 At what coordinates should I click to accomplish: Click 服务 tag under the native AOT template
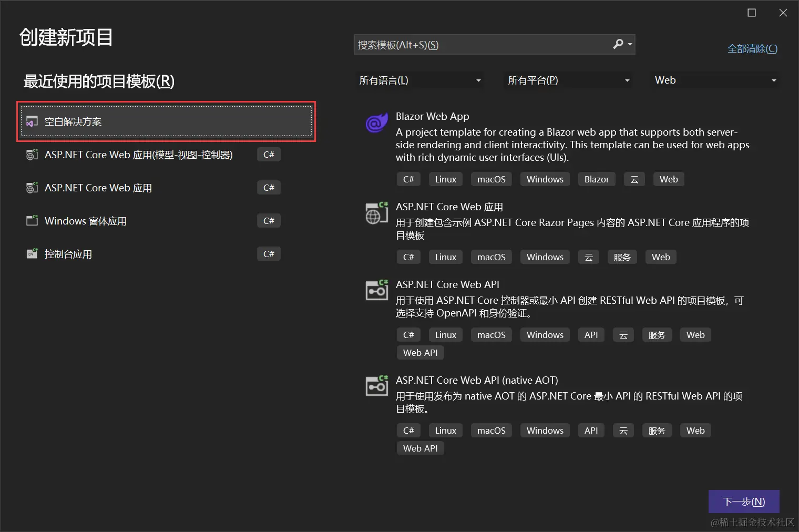[x=657, y=431]
